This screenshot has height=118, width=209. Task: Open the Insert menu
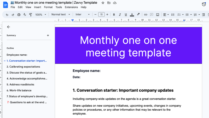pyautogui.click(x=37, y=7)
